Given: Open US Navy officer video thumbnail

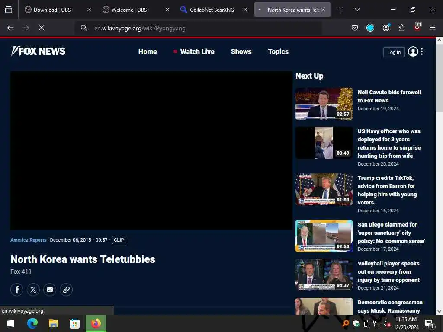Looking at the screenshot, I should pyautogui.click(x=324, y=143).
